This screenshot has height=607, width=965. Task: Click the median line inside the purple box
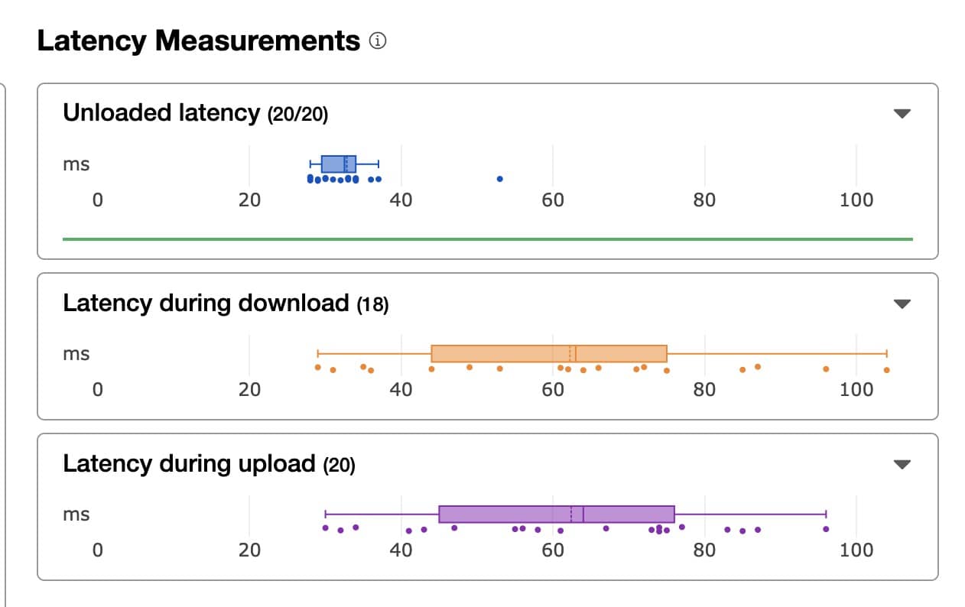[582, 514]
